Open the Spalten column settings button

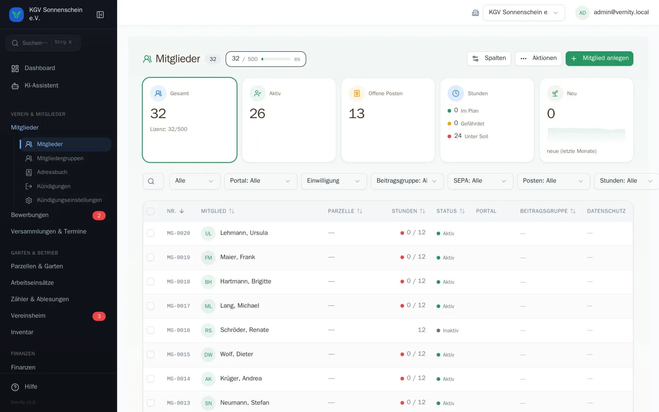click(489, 59)
